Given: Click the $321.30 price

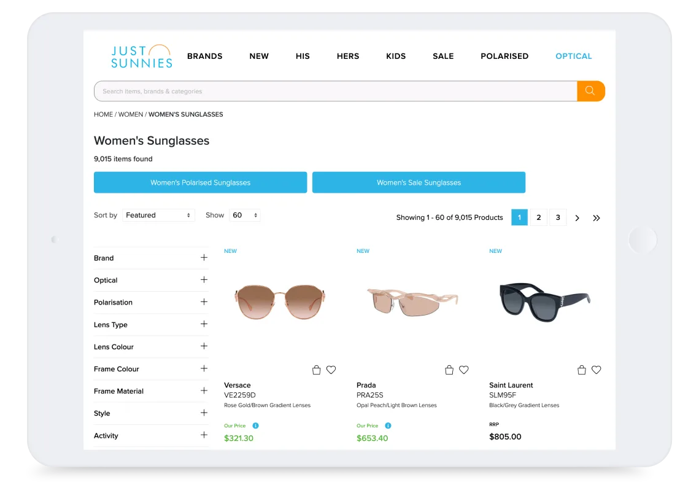Looking at the screenshot, I should coord(239,438).
